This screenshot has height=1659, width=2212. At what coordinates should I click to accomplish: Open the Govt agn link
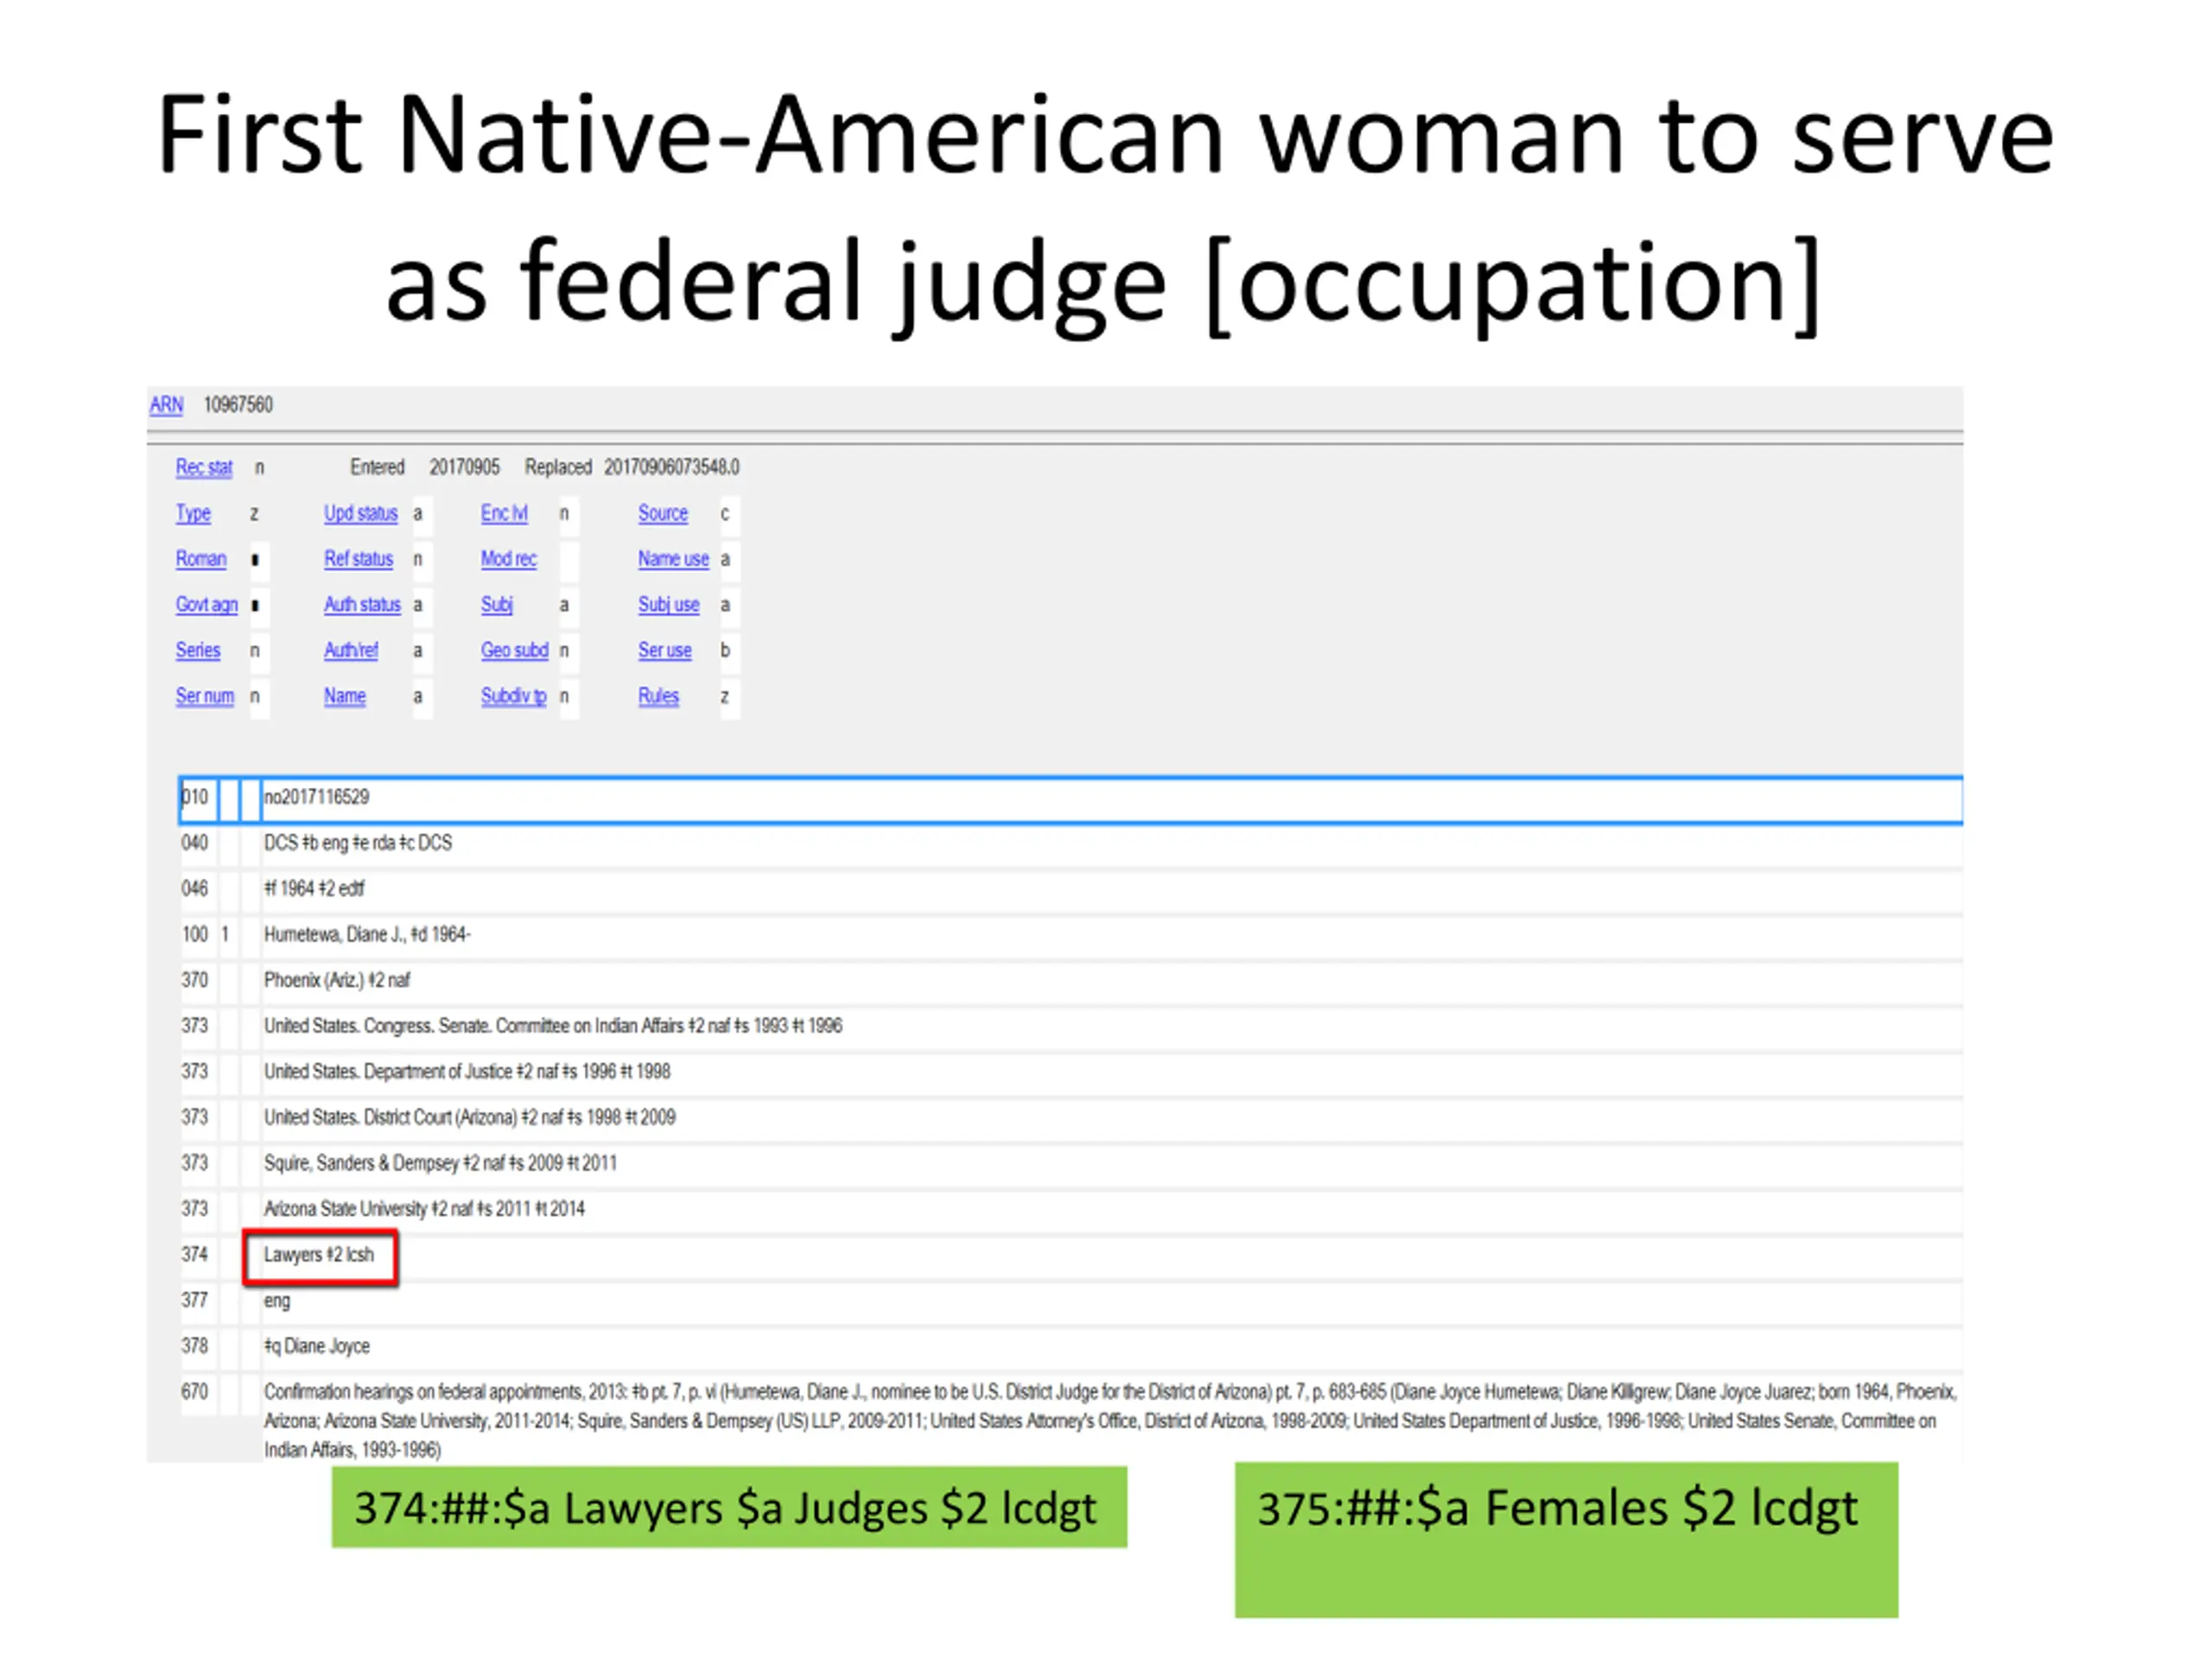click(x=207, y=605)
